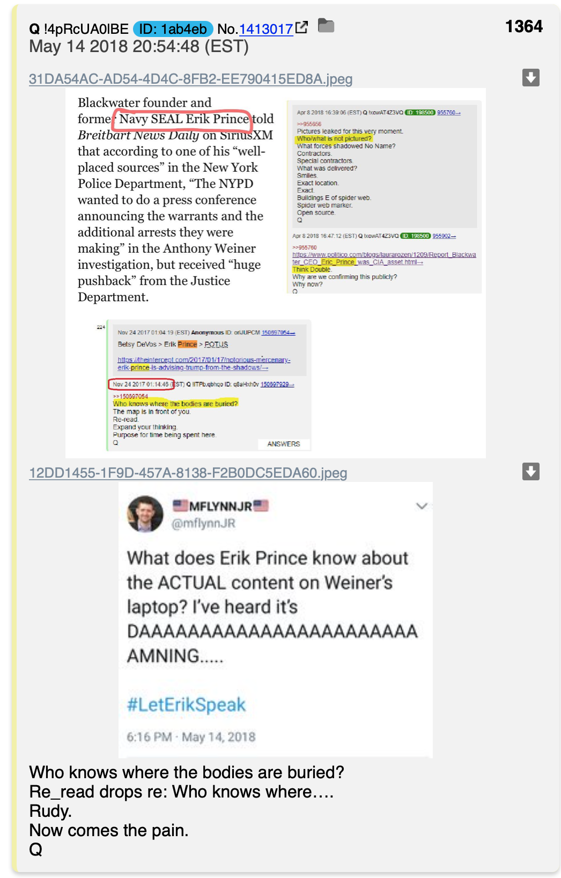
Task: Open the tweet screenshot image
Action: (x=276, y=620)
